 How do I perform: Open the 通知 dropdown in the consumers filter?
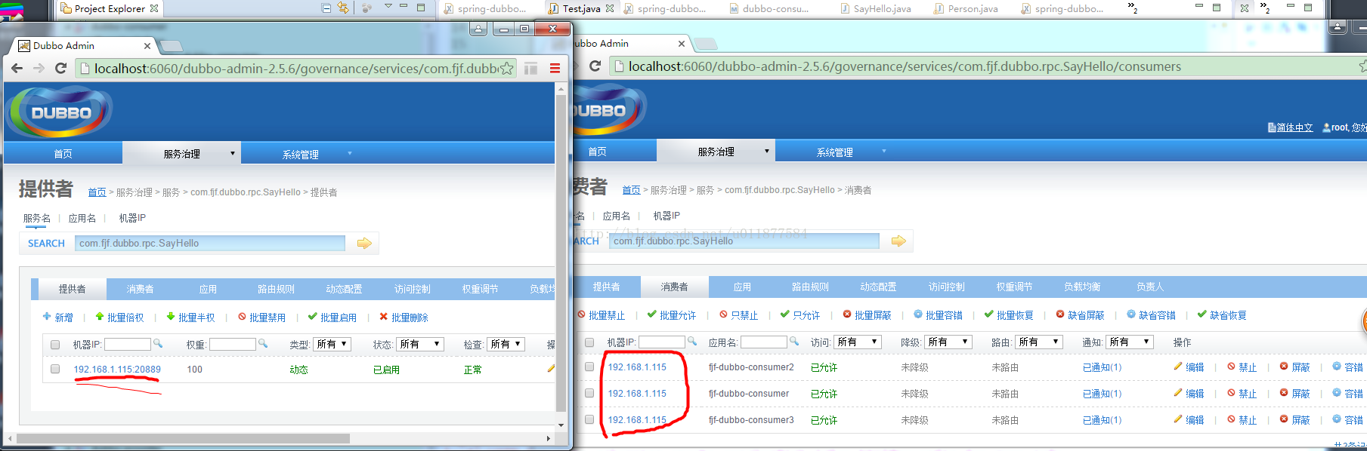pos(1130,342)
